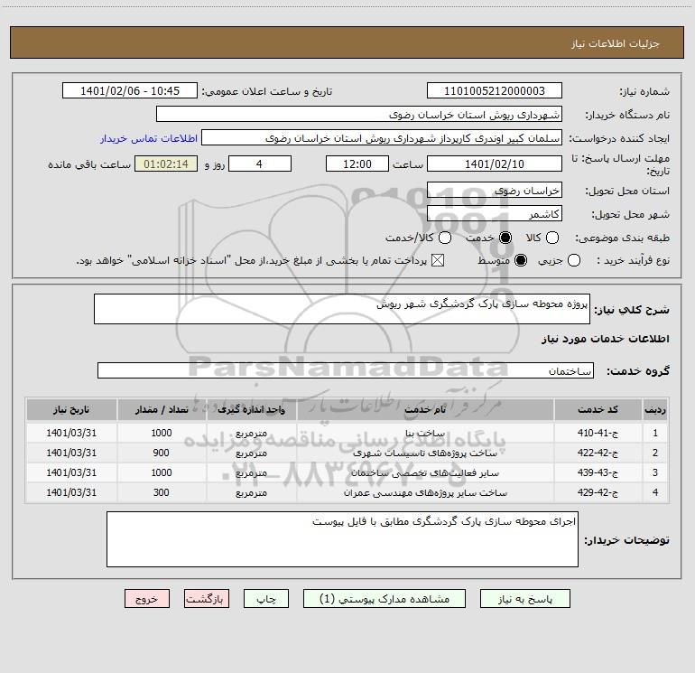The image size is (695, 673).
Task: Toggle the اسناد خزانه اسلامی payment checkbox
Action: coord(438,260)
